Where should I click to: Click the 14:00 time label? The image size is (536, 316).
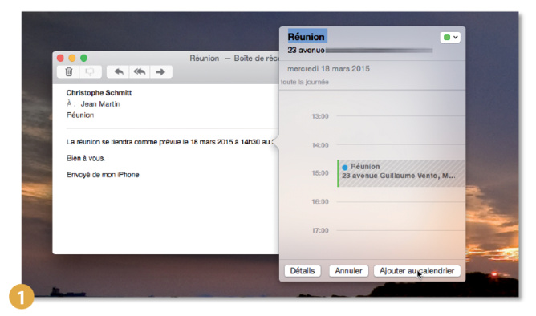[x=320, y=145]
